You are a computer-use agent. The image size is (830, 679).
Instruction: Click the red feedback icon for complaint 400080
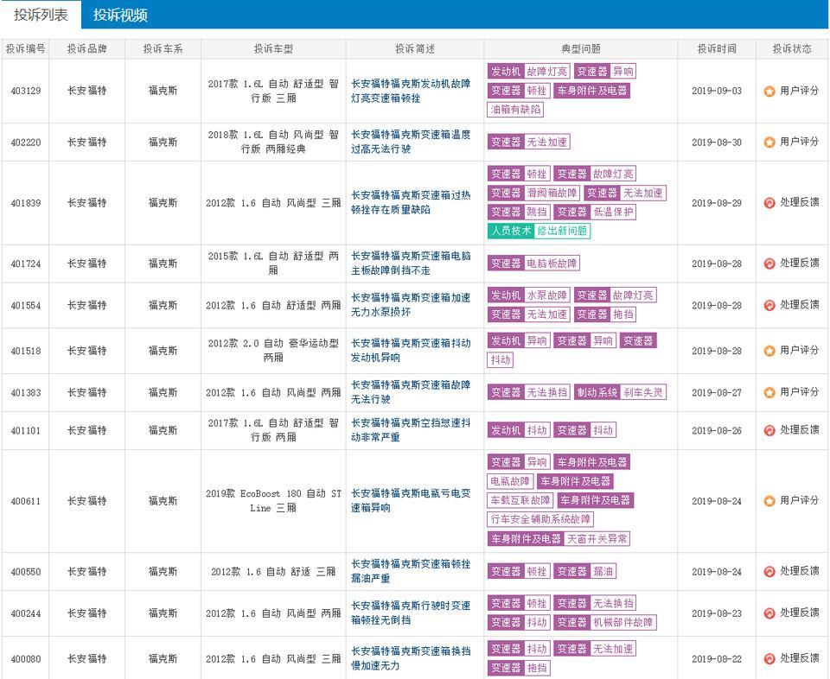[x=769, y=659]
